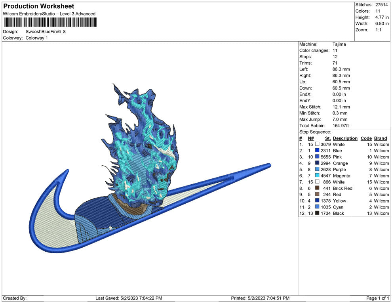Click the Brand column header
The height and width of the screenshot is (302, 392).
tap(381, 138)
